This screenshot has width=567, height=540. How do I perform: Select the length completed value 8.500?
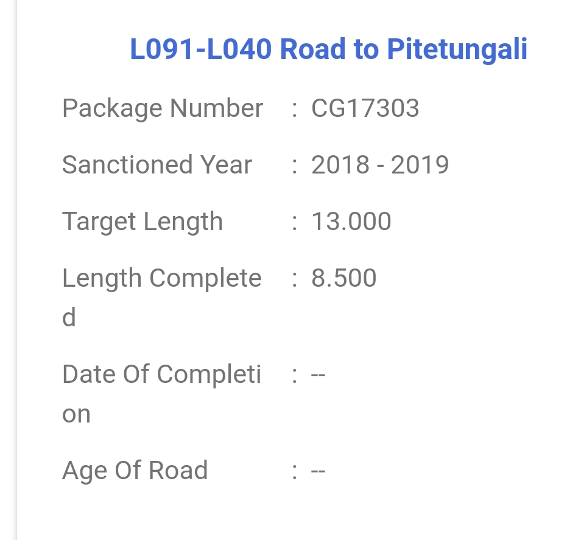pos(343,278)
